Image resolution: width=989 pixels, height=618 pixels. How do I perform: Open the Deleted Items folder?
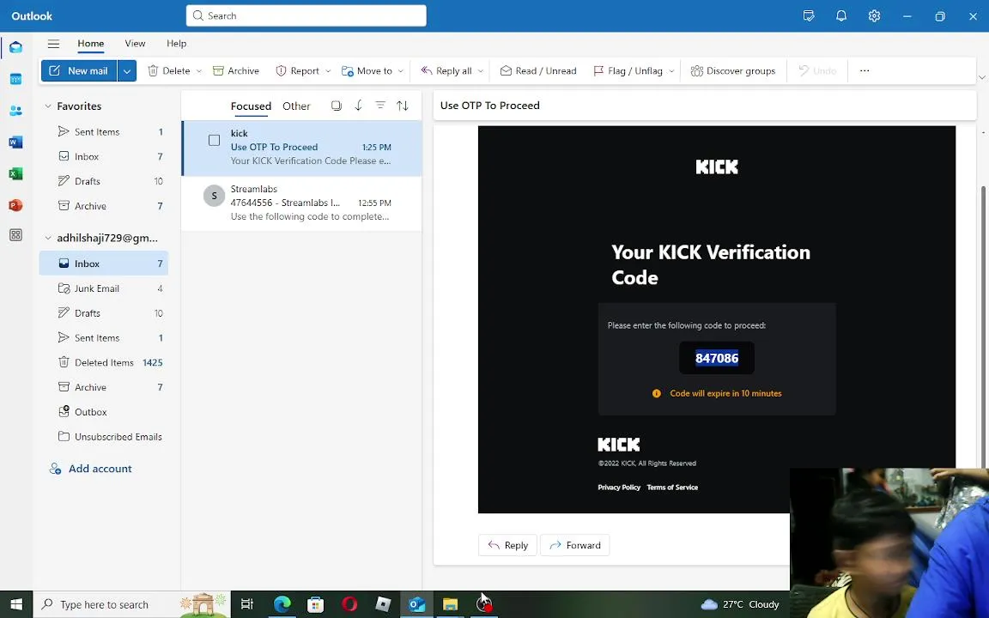(x=104, y=362)
